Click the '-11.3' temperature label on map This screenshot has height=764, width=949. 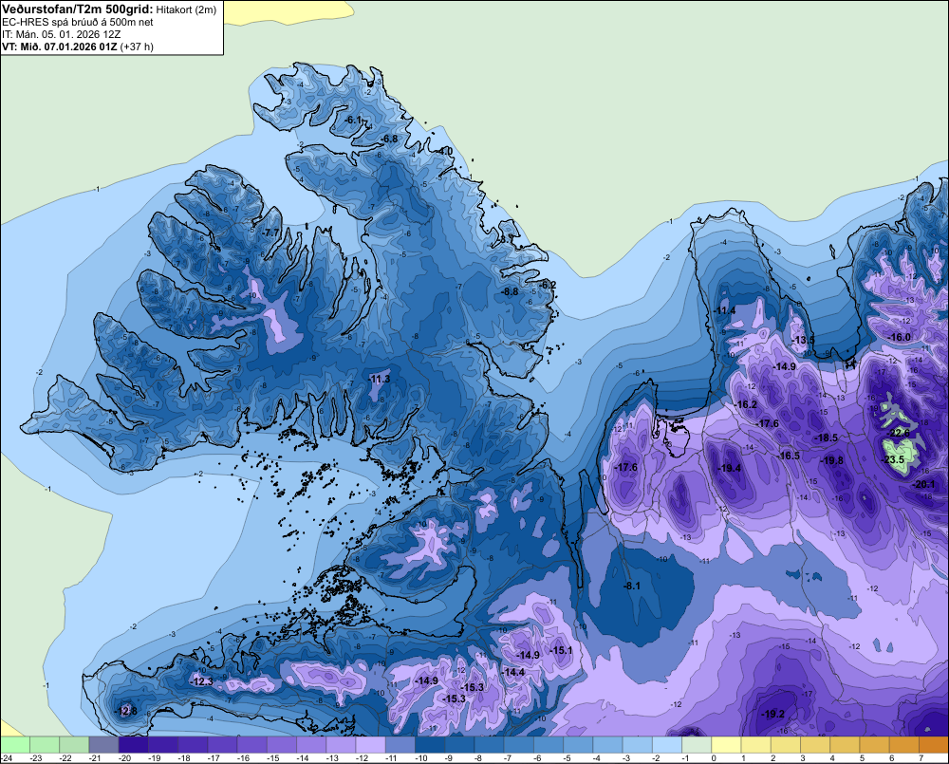click(x=380, y=380)
